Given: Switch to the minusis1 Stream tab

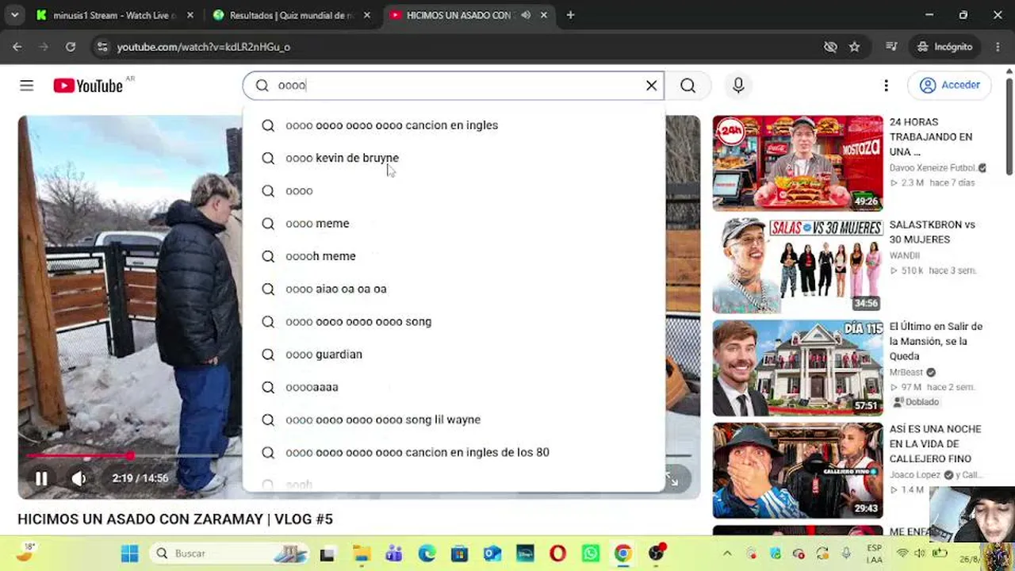Looking at the screenshot, I should 115,15.
